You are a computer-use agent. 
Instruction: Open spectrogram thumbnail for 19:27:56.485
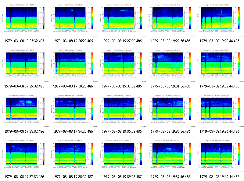171,20
